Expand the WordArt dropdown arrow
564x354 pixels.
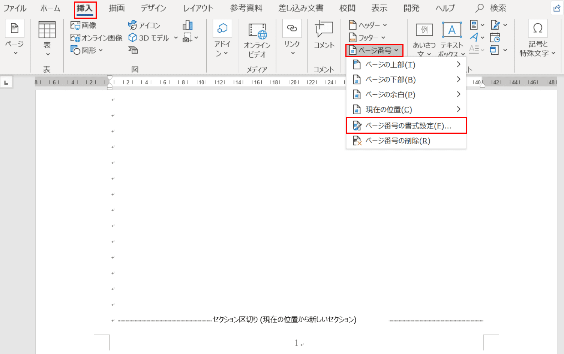[483, 37]
